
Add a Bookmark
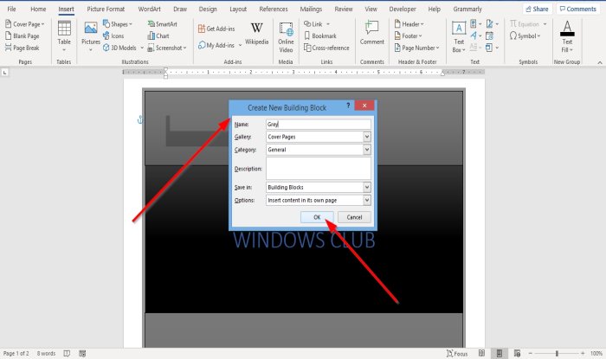point(320,36)
